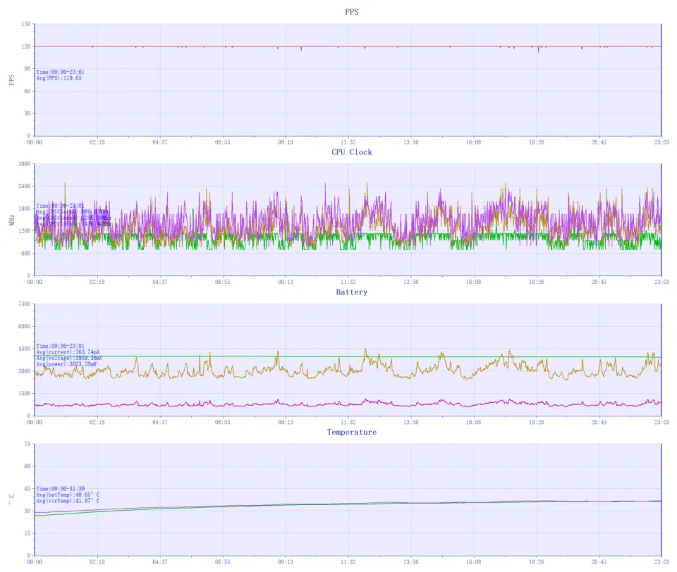677x572 pixels.
Task: Click Avg(power):3023.28mW label in Battery chart
Action: click(67, 364)
